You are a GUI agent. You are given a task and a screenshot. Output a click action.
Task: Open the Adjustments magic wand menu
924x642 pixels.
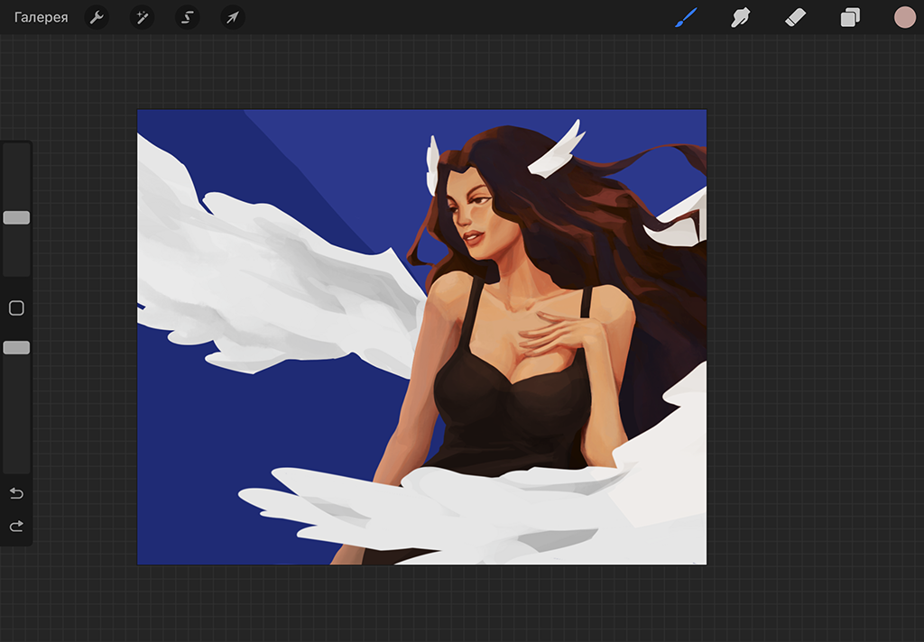pos(142,17)
